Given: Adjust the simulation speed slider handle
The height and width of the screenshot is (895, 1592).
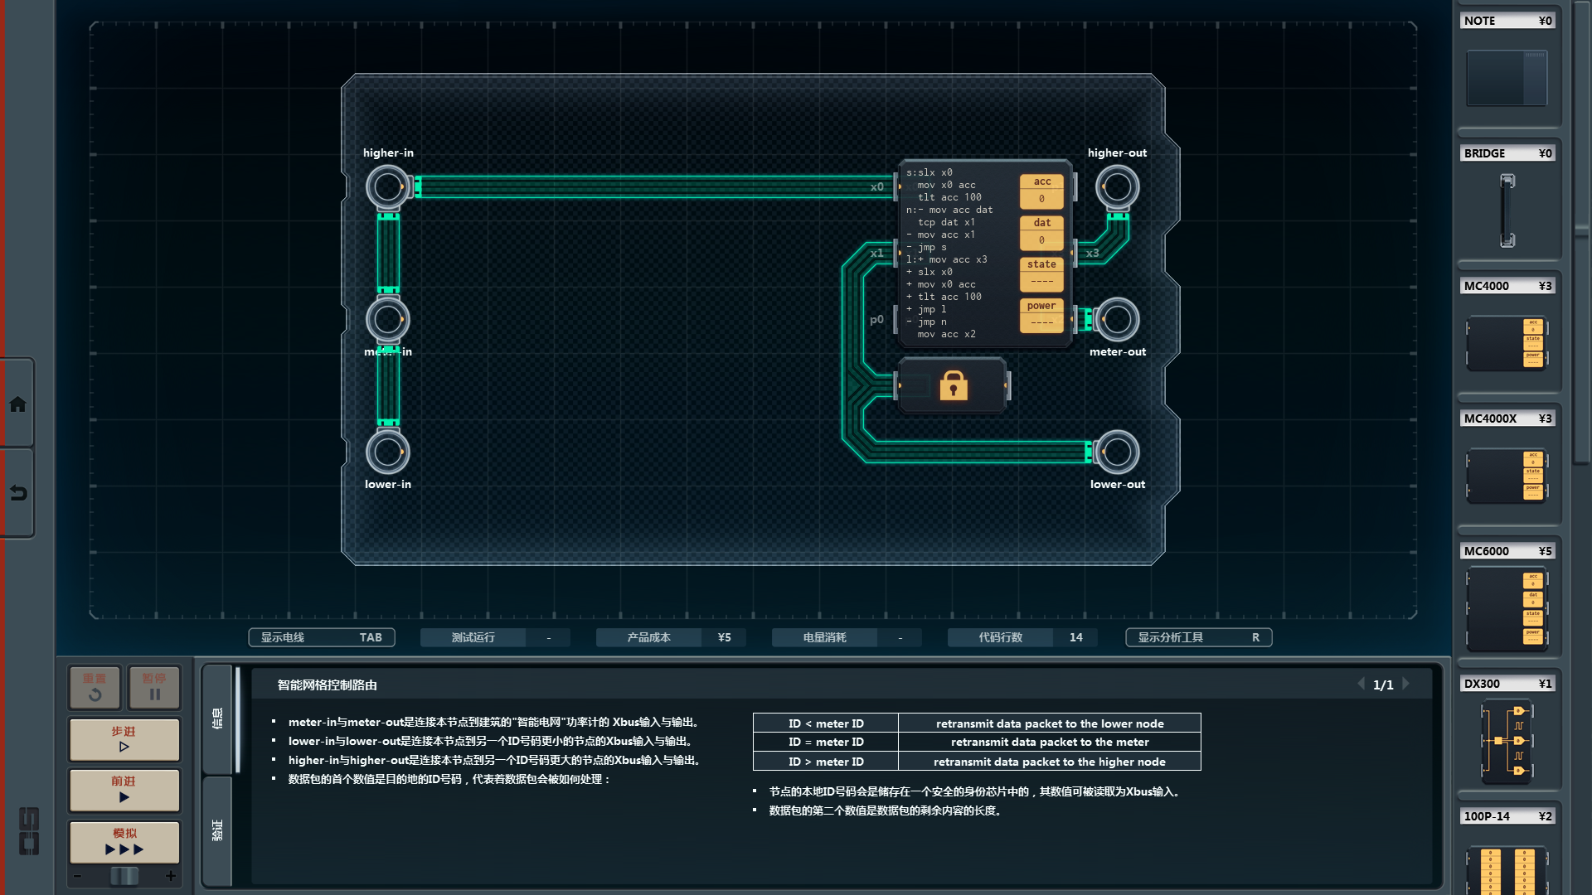Looking at the screenshot, I should [x=124, y=876].
